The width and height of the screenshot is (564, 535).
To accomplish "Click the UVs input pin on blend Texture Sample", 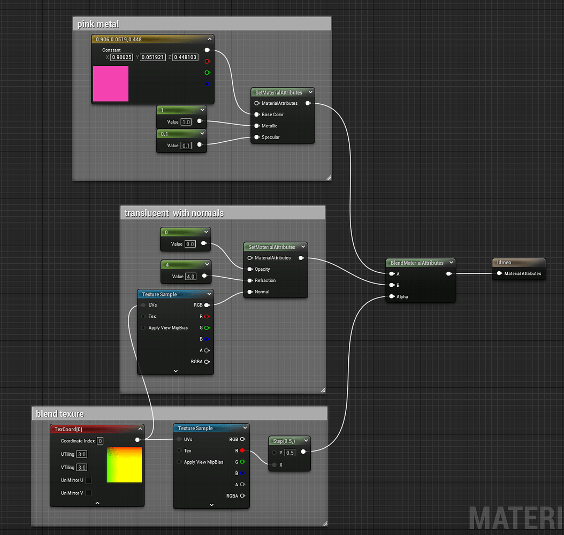I will pyautogui.click(x=178, y=439).
